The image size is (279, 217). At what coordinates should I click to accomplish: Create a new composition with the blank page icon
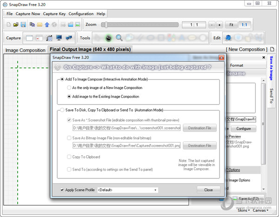coord(8,24)
